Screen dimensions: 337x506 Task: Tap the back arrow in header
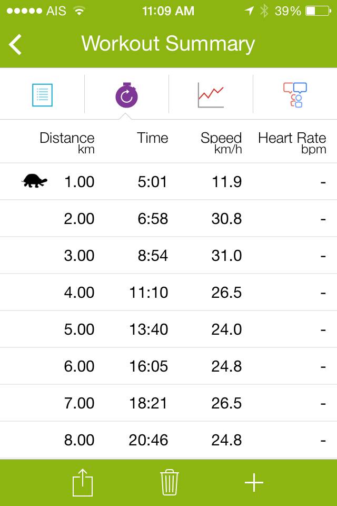click(x=15, y=44)
